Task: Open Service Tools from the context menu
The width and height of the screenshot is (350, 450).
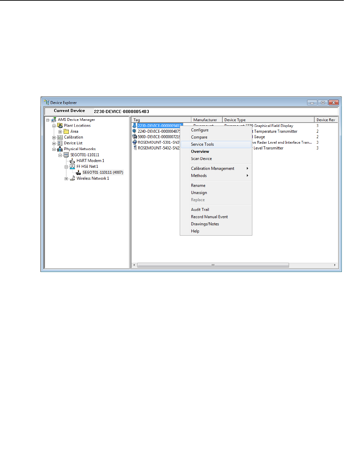Action: tap(216, 144)
